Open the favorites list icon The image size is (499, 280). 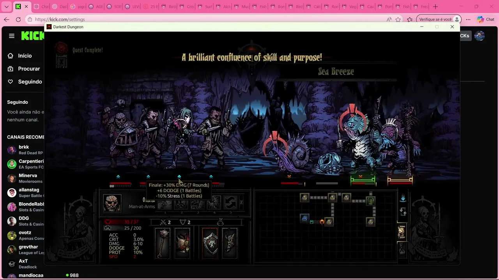point(410,19)
